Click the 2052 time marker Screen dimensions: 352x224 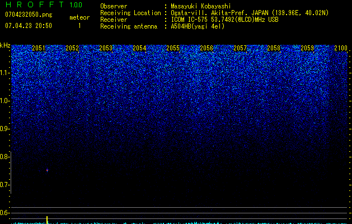[x=72, y=48]
